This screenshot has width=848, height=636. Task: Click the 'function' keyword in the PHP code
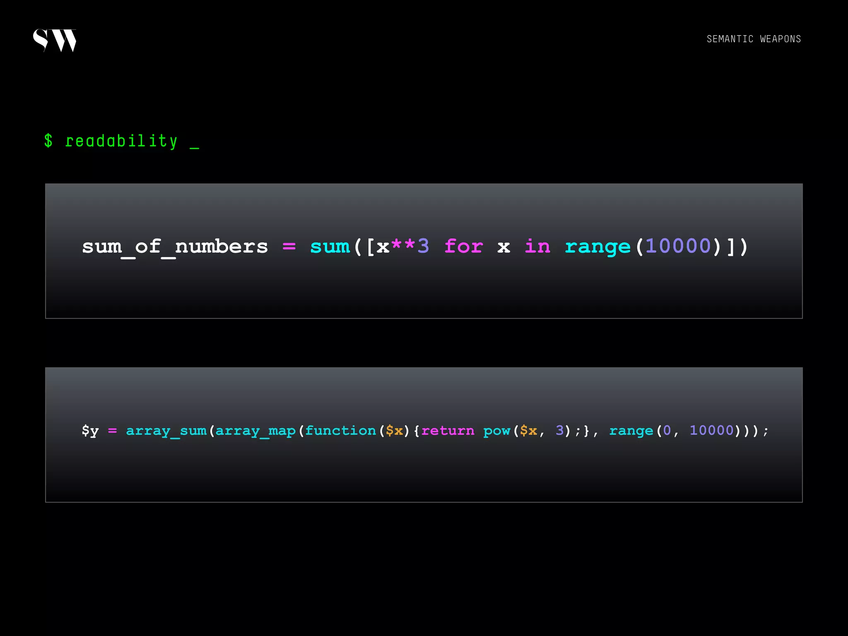tap(340, 430)
